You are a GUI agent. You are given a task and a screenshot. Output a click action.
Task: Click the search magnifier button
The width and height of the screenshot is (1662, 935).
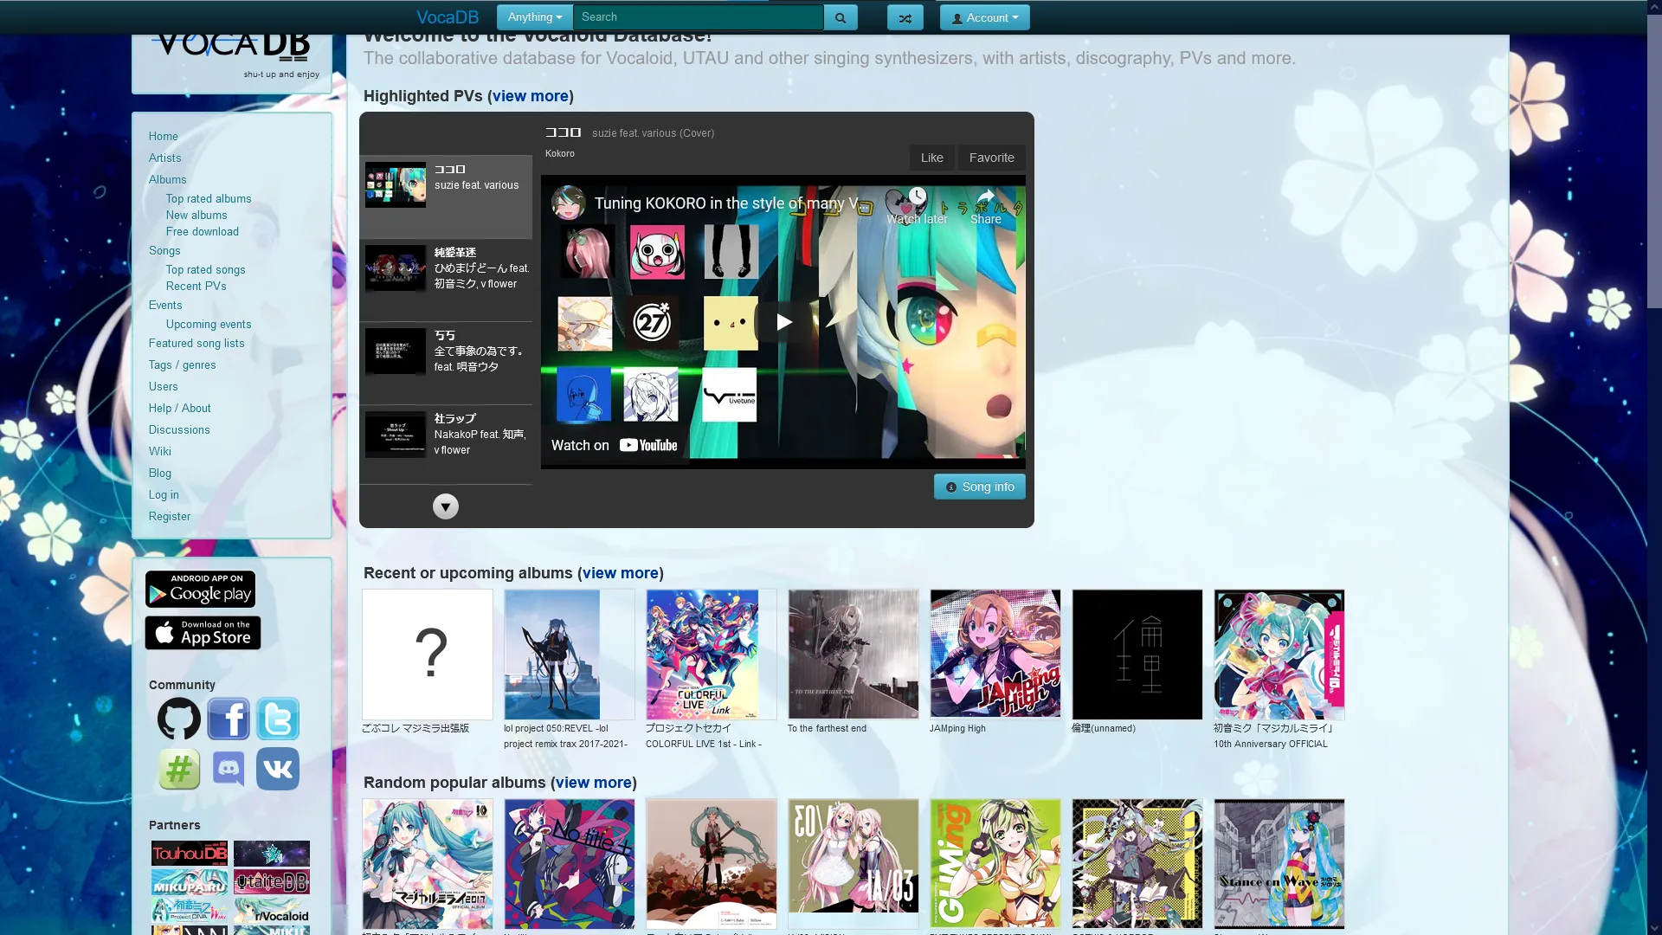click(840, 17)
